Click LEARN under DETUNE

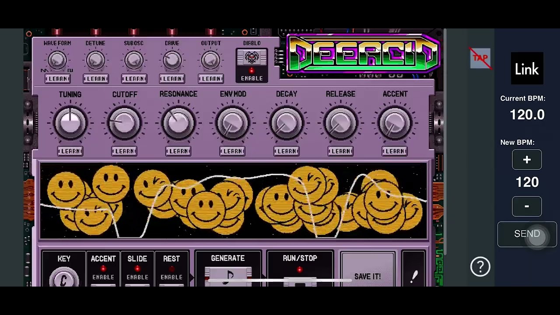coord(96,79)
